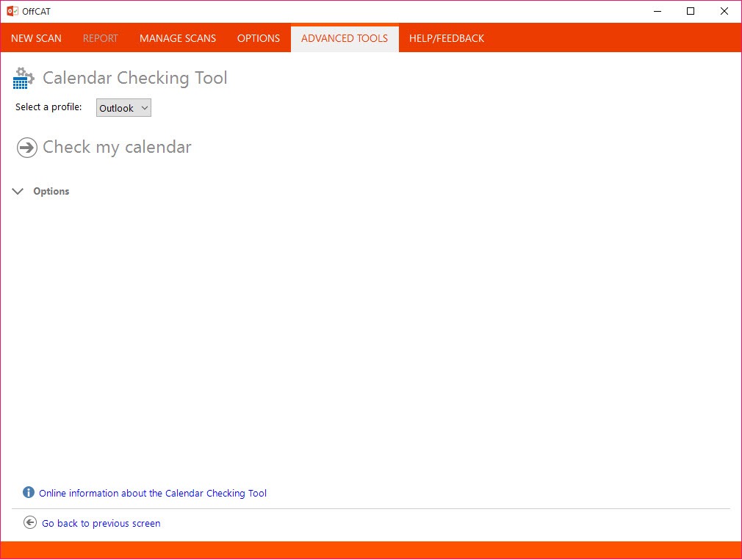Minimize the OffCAT window

pyautogui.click(x=658, y=11)
